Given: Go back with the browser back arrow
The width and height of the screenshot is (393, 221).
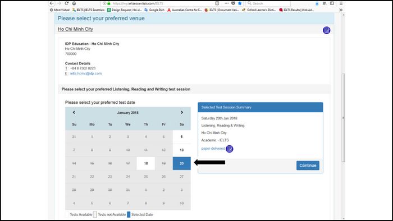Looking at the screenshot, I should point(52,3).
